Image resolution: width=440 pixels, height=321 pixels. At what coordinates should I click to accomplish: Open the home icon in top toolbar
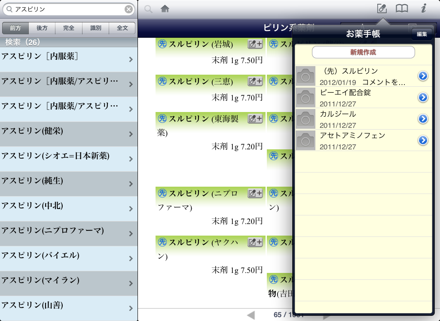[x=165, y=9]
